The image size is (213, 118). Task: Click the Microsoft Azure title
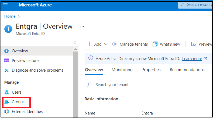point(35,5)
